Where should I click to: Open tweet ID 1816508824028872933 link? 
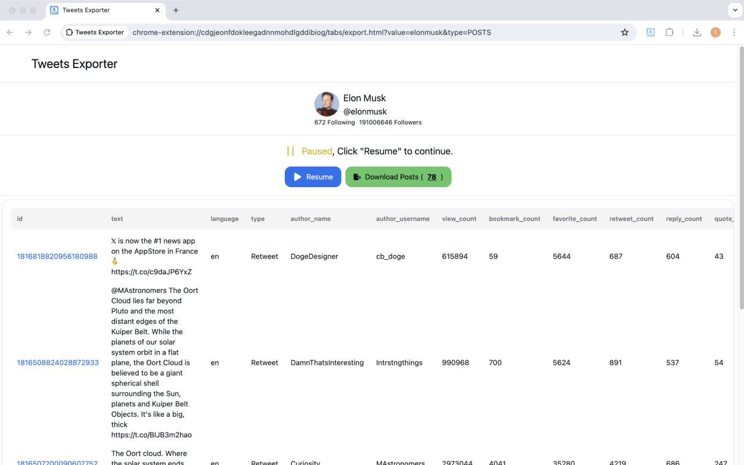pyautogui.click(x=58, y=363)
